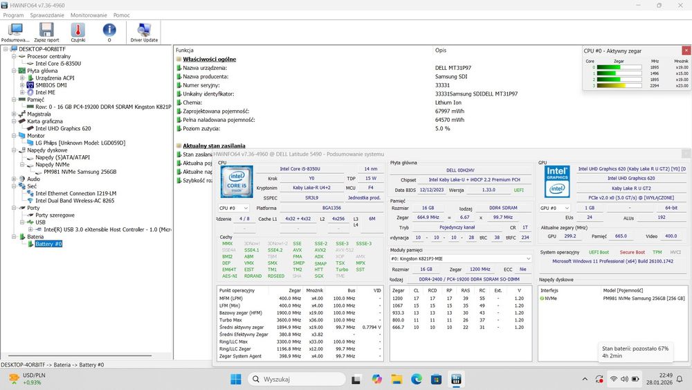Click the blue info 'O' about icon
The width and height of the screenshot is (692, 390).
coord(109,33)
